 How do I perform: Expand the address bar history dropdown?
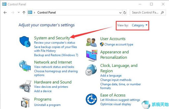click(120, 13)
